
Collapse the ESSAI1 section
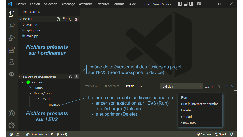point(20,19)
